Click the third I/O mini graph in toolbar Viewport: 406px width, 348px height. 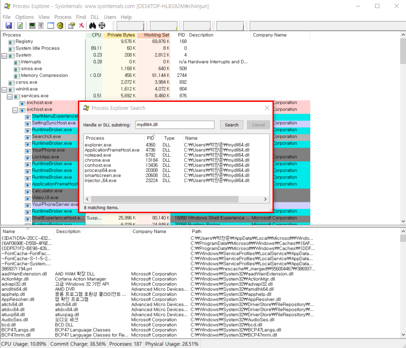coord(197,26)
